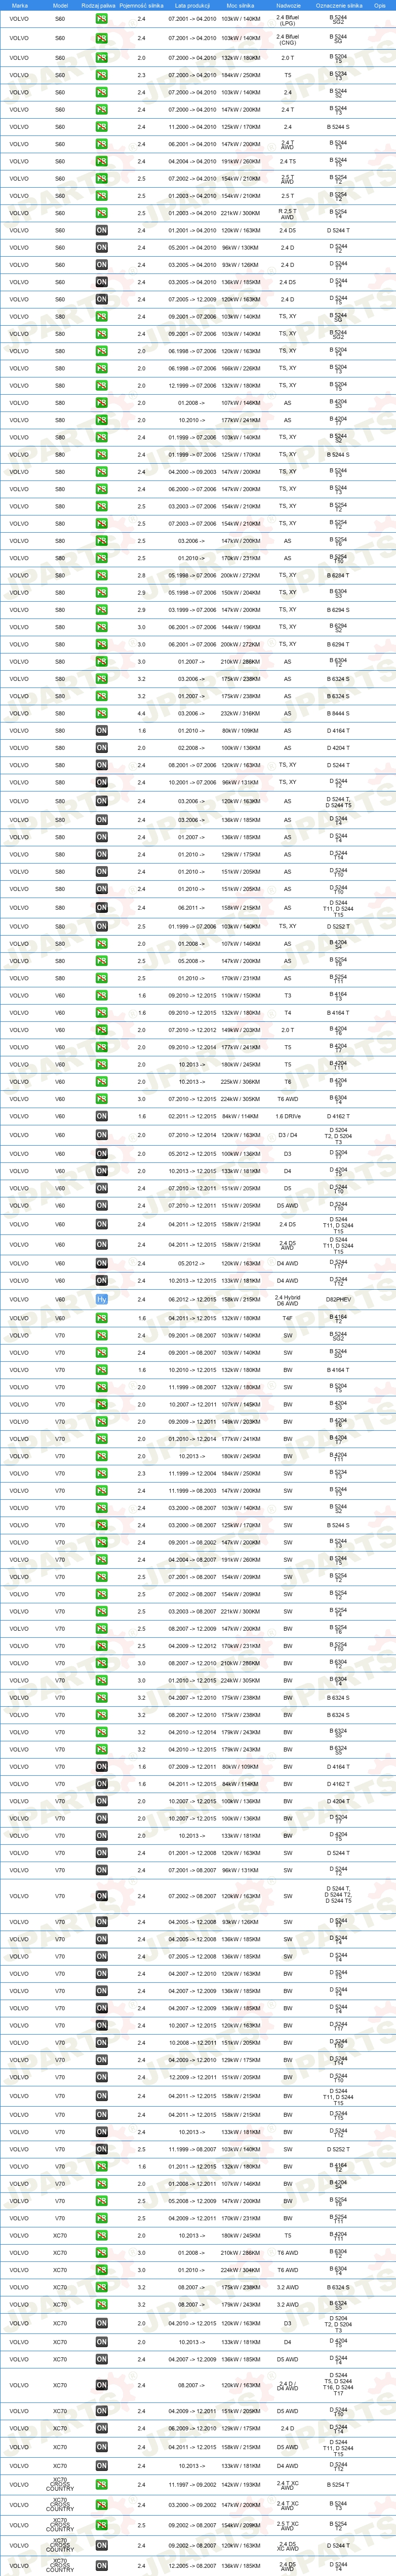Select the 2.4 Hybrid D6 AWD body cell
This screenshot has width=396, height=2576.
click(x=287, y=1300)
